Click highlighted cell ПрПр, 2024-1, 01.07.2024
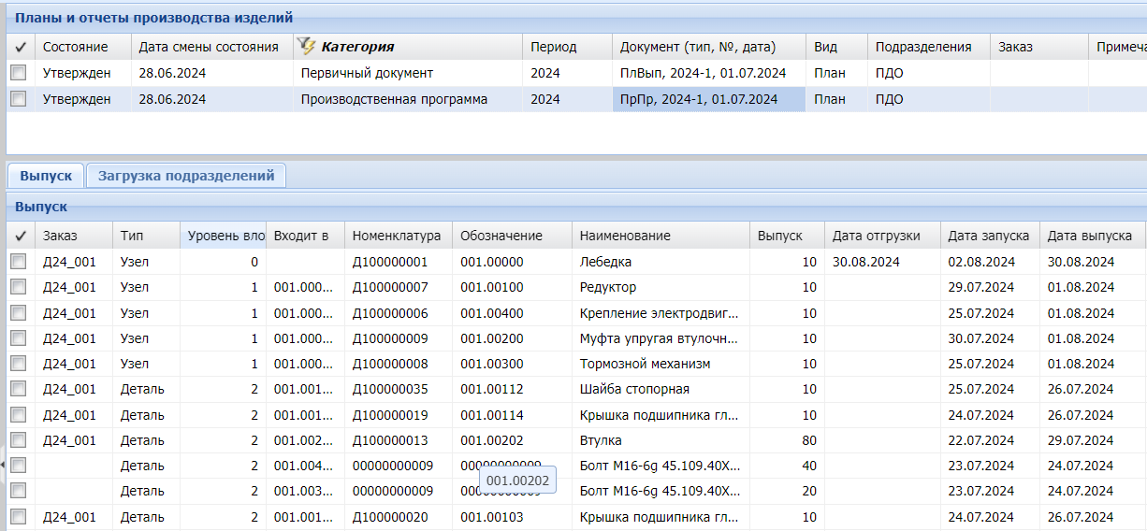 (699, 99)
